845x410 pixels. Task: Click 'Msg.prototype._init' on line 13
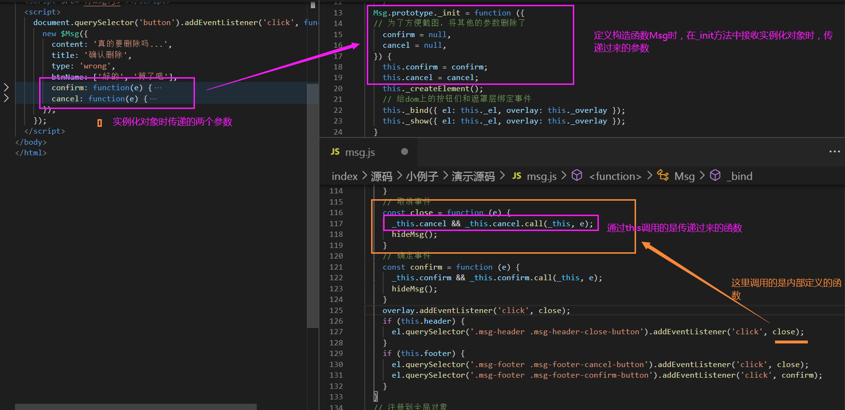[417, 13]
